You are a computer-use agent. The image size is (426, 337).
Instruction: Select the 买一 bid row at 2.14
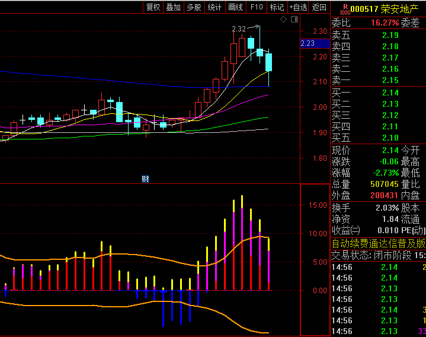[x=377, y=93]
